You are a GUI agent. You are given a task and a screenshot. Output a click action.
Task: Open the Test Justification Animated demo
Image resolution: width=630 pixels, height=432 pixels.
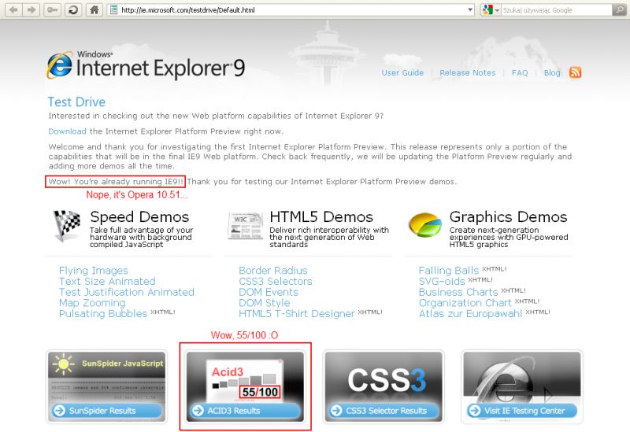(126, 292)
